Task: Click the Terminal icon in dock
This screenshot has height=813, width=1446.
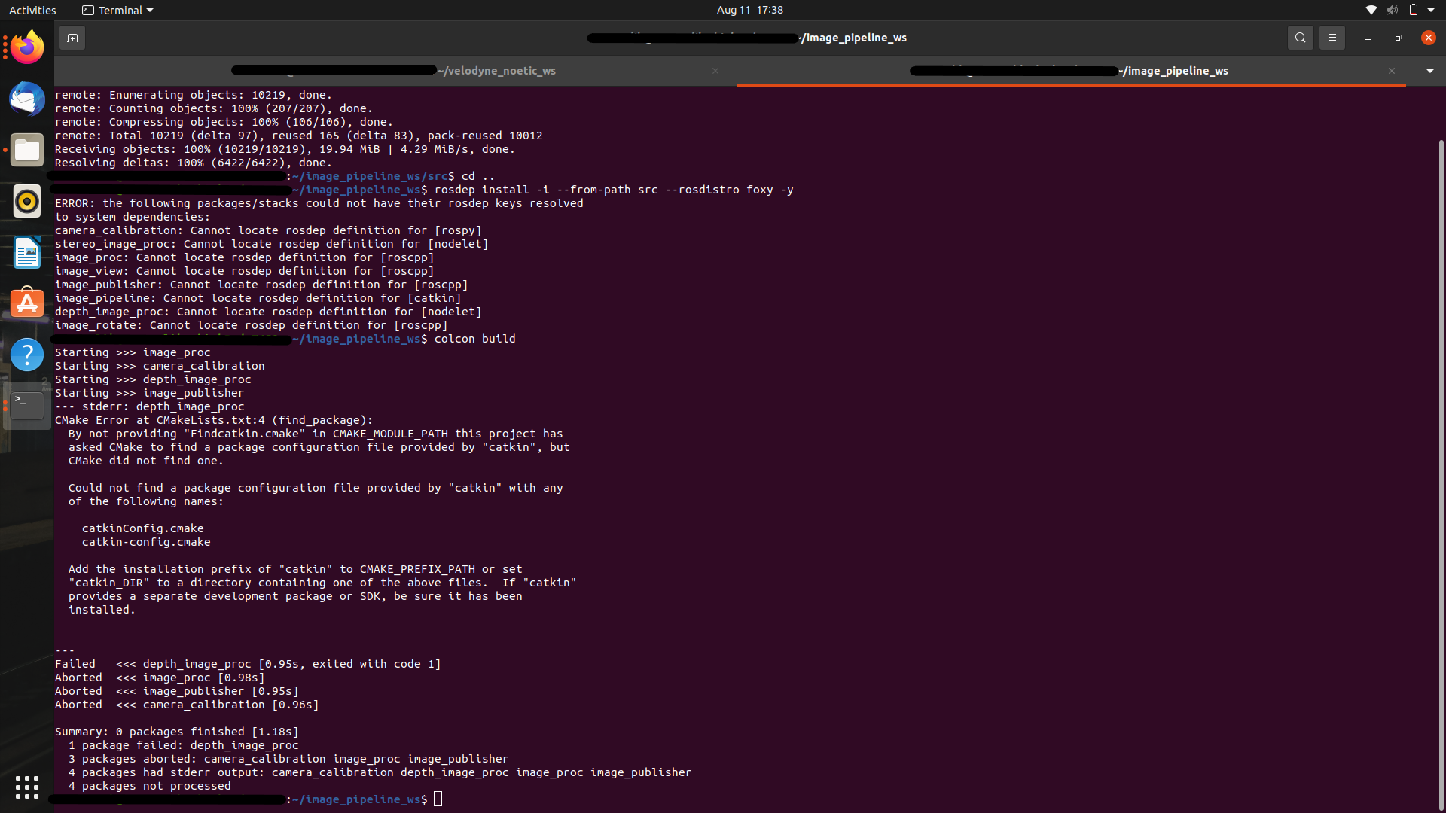Action: pos(27,406)
